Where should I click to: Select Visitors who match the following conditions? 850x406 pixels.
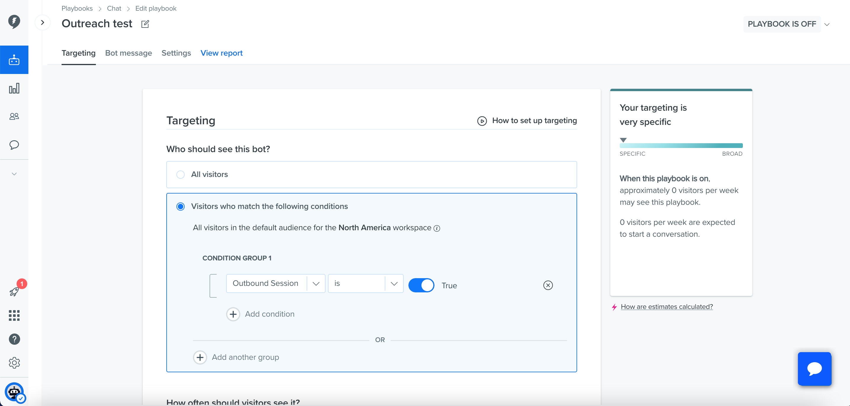coord(181,207)
